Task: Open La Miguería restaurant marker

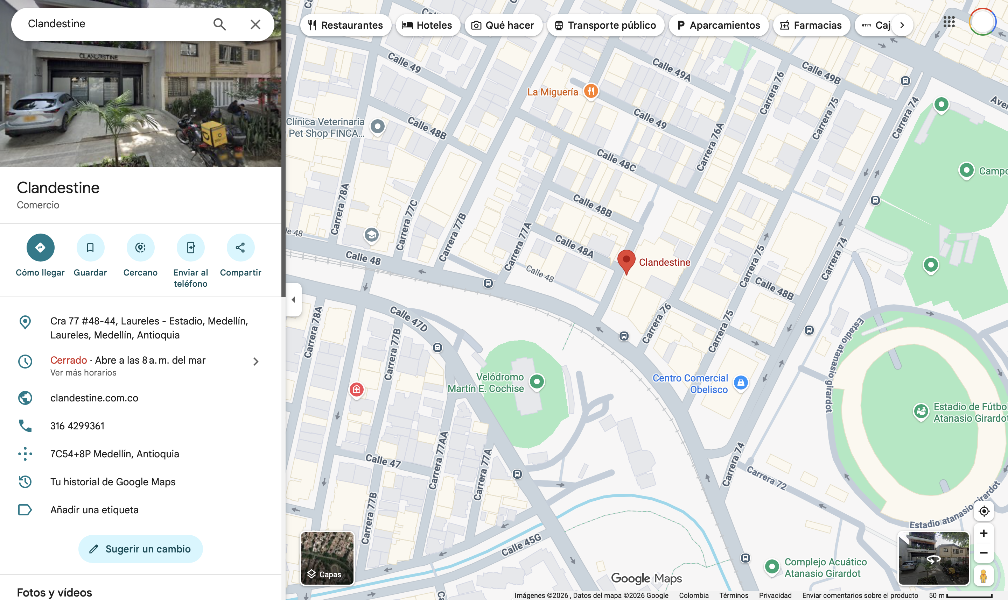Action: point(591,91)
